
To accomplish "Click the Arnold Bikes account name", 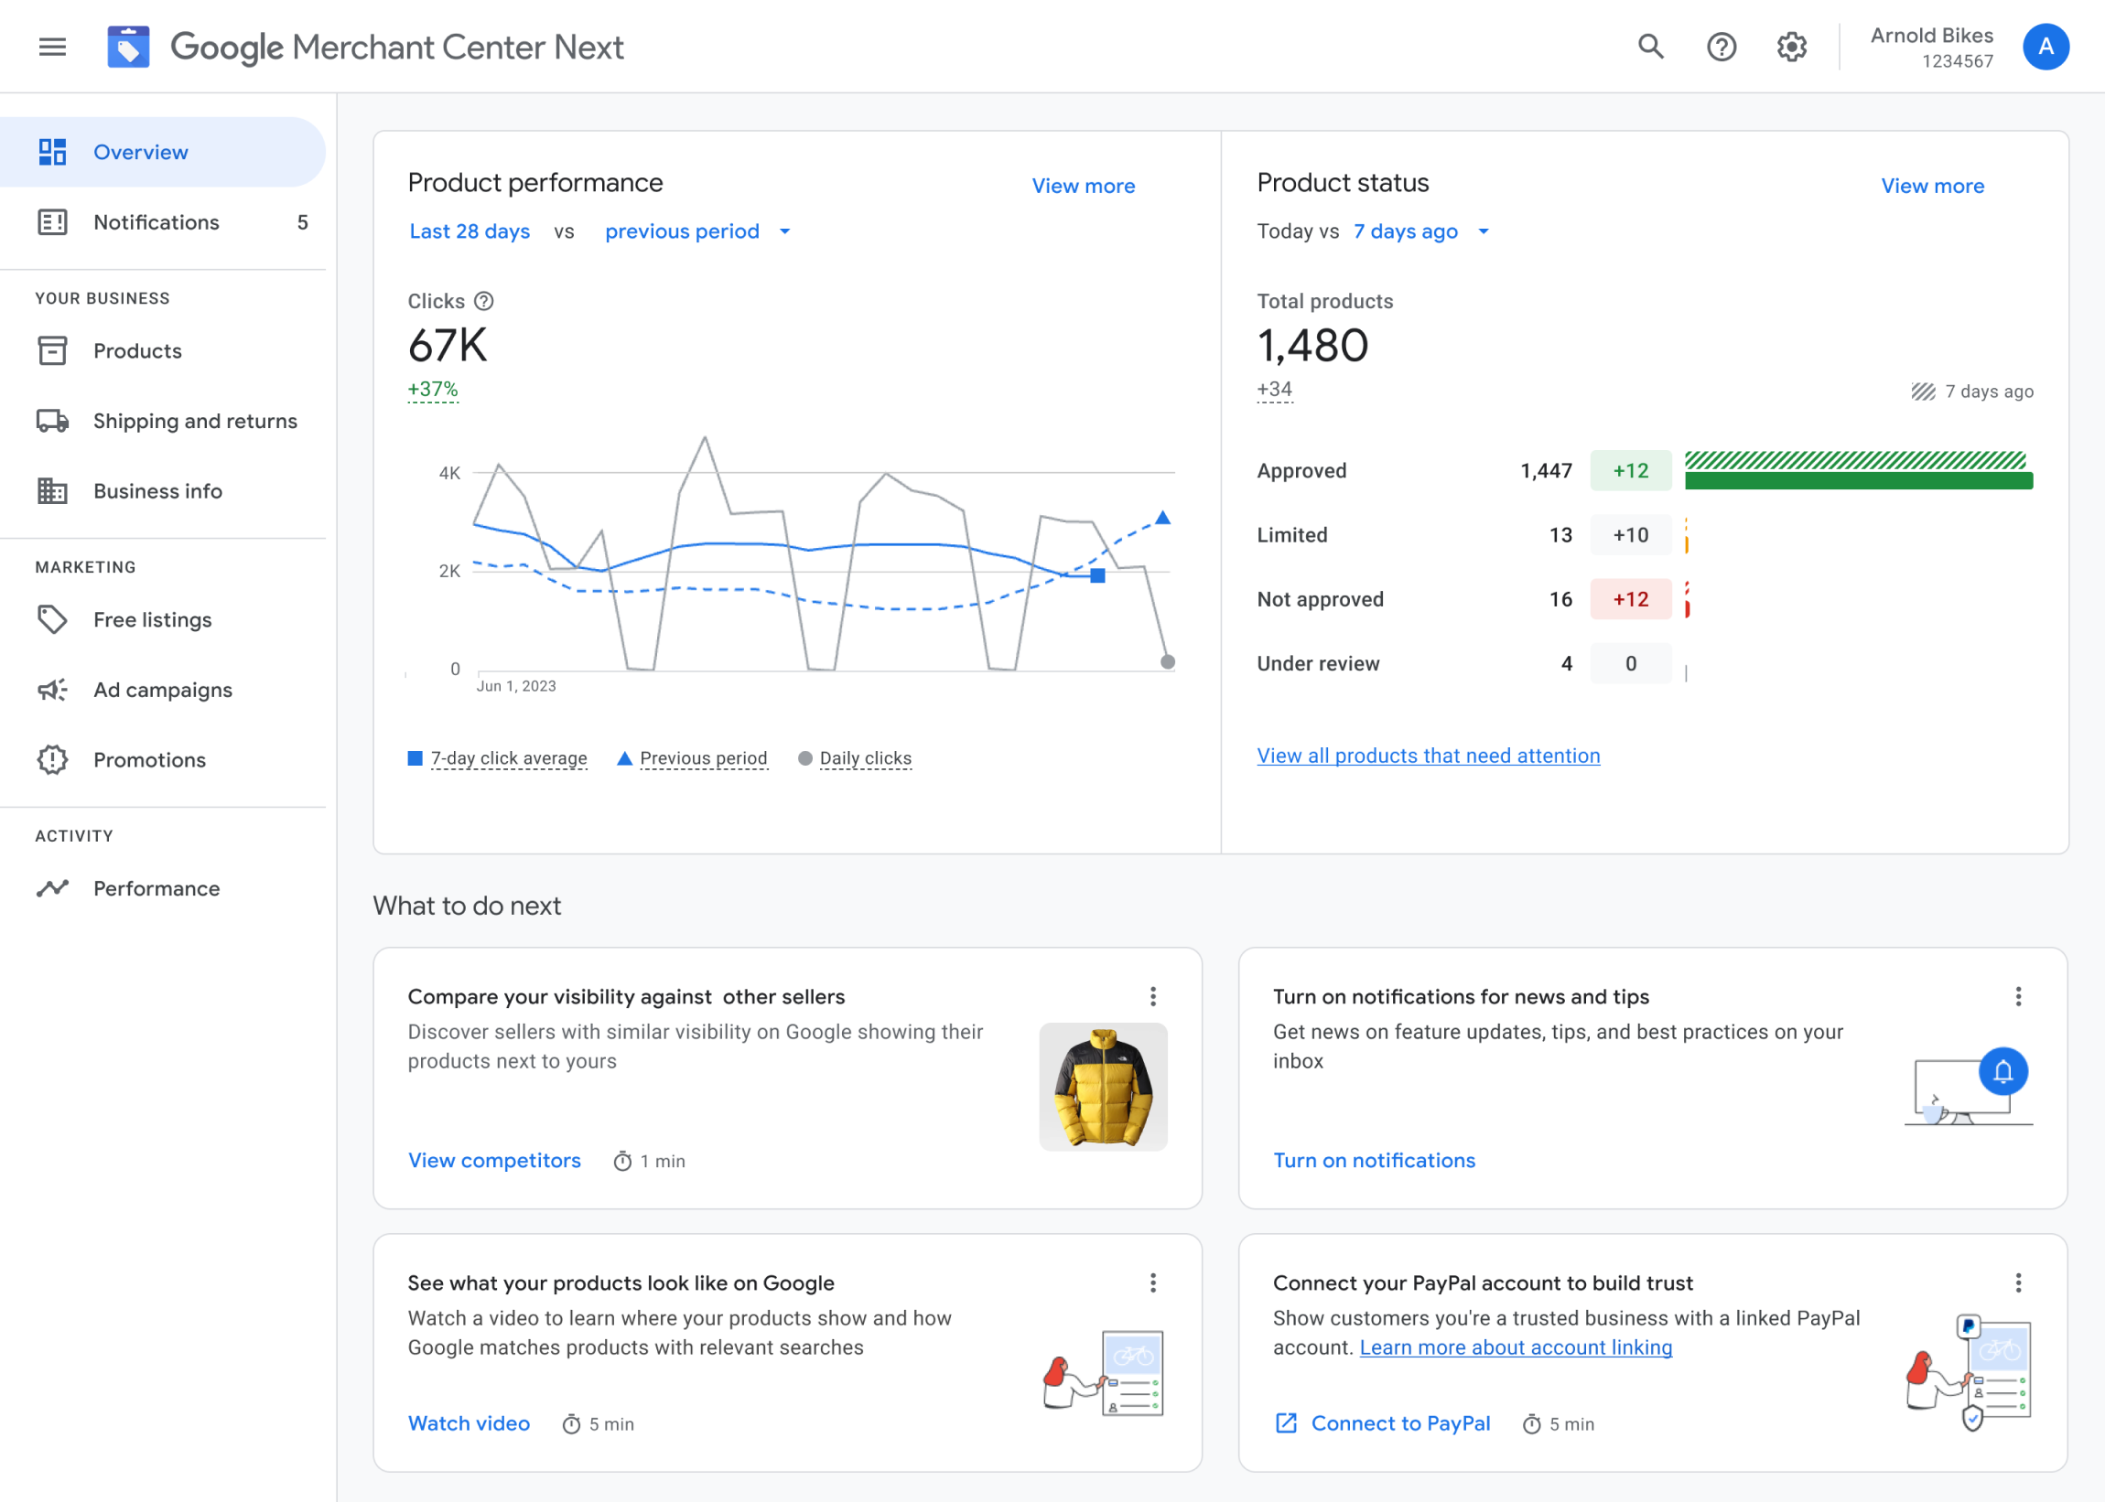I will (x=1931, y=35).
